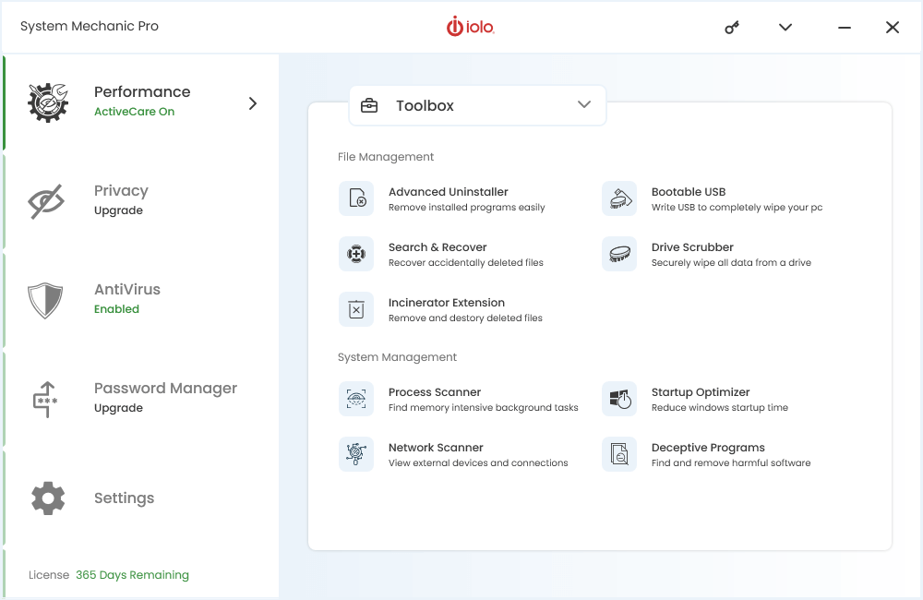Click the 365 Days Remaining license link

pyautogui.click(x=132, y=574)
